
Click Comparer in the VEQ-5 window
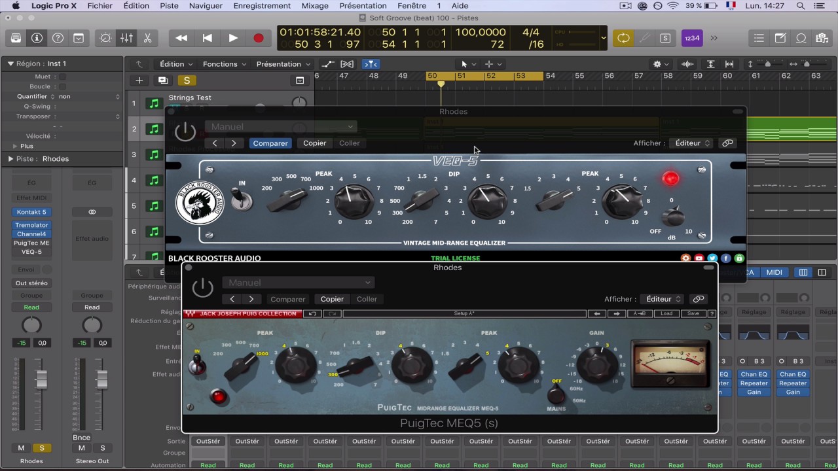[x=270, y=143]
